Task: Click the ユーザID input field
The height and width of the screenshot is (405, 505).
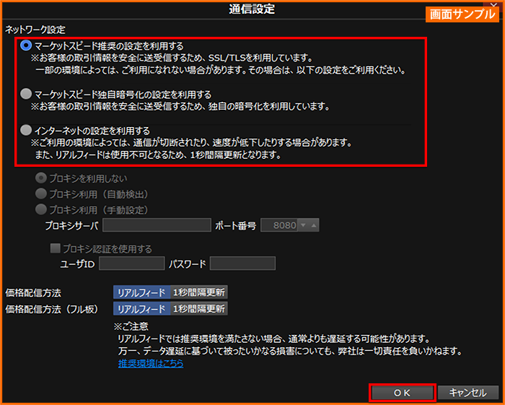Action: coord(132,264)
